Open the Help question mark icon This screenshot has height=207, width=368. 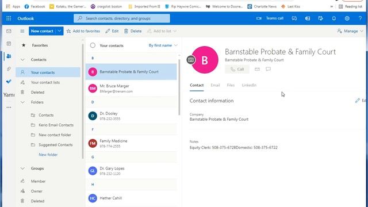coord(360,18)
